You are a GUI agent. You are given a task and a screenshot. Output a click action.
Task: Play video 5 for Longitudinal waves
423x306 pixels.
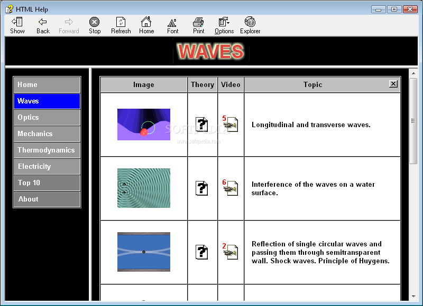tap(231, 124)
